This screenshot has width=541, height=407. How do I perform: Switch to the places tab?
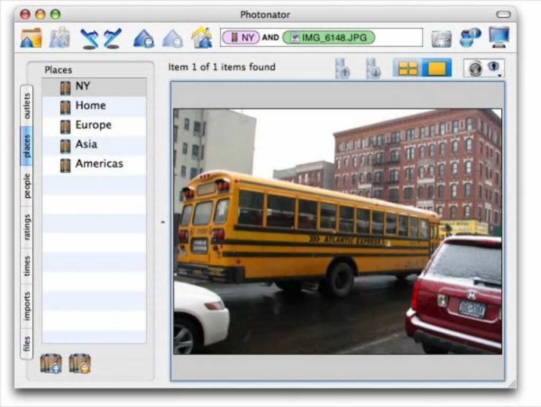27,146
